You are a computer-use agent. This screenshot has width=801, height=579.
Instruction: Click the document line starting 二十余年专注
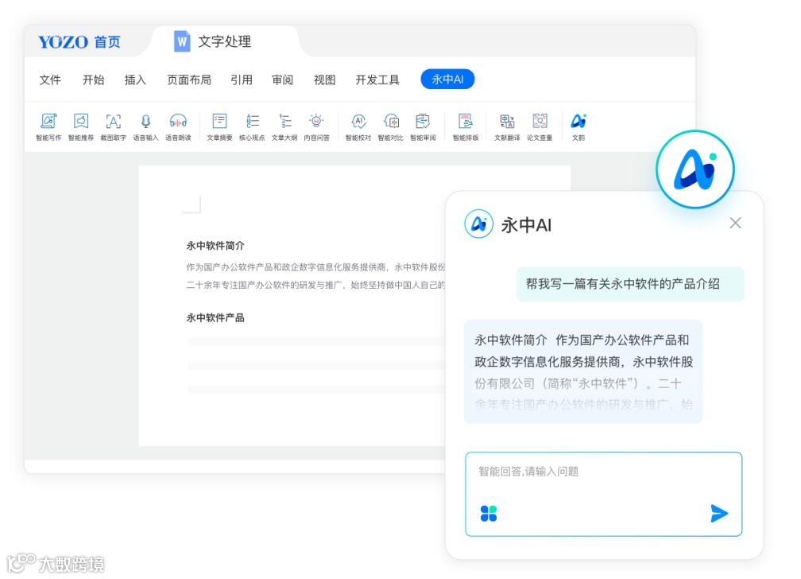315,285
